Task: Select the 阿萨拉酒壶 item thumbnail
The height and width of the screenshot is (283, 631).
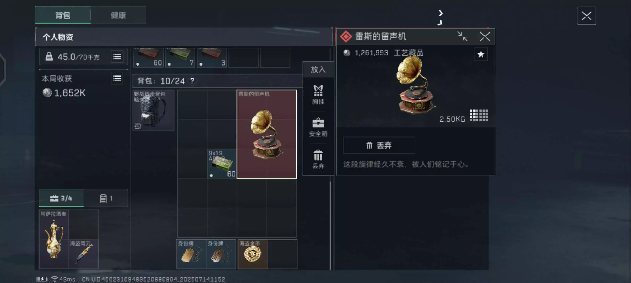Action: click(x=54, y=239)
